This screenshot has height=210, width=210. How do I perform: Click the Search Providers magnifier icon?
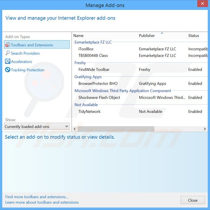[7, 53]
